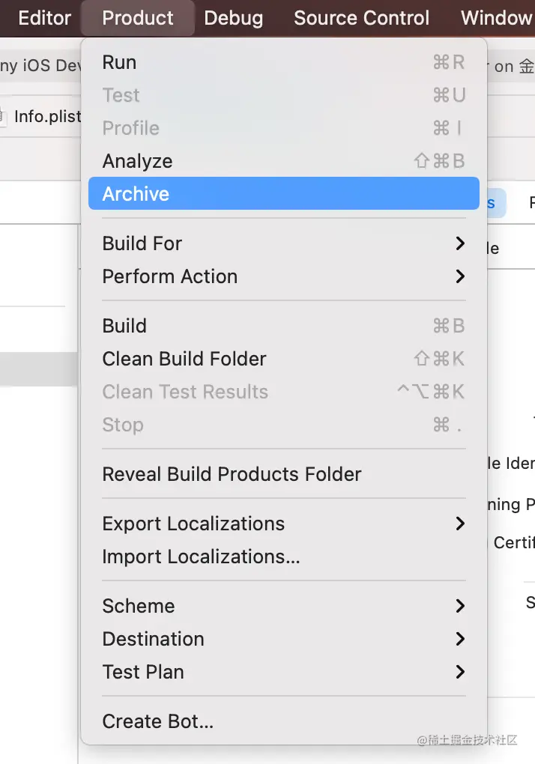The width and height of the screenshot is (535, 764).
Task: Expand the Export Localizations submenu chevron
Action: coord(460,524)
